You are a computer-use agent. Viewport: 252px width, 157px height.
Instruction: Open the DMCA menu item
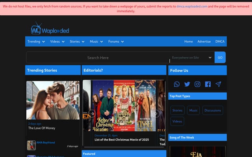coord(220,42)
